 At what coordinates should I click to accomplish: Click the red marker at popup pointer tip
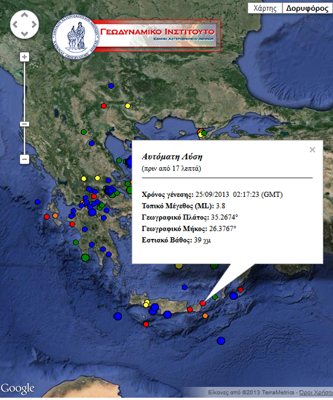(203, 303)
